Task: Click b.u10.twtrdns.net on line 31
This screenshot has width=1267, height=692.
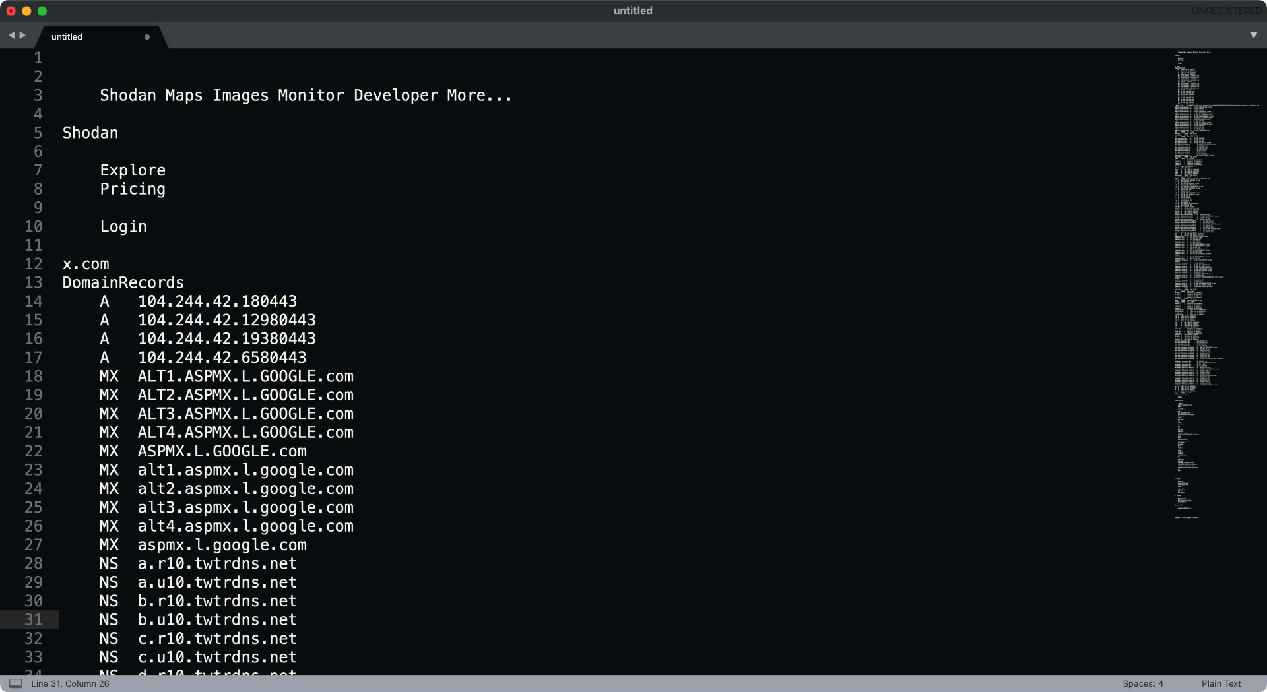Action: [218, 620]
